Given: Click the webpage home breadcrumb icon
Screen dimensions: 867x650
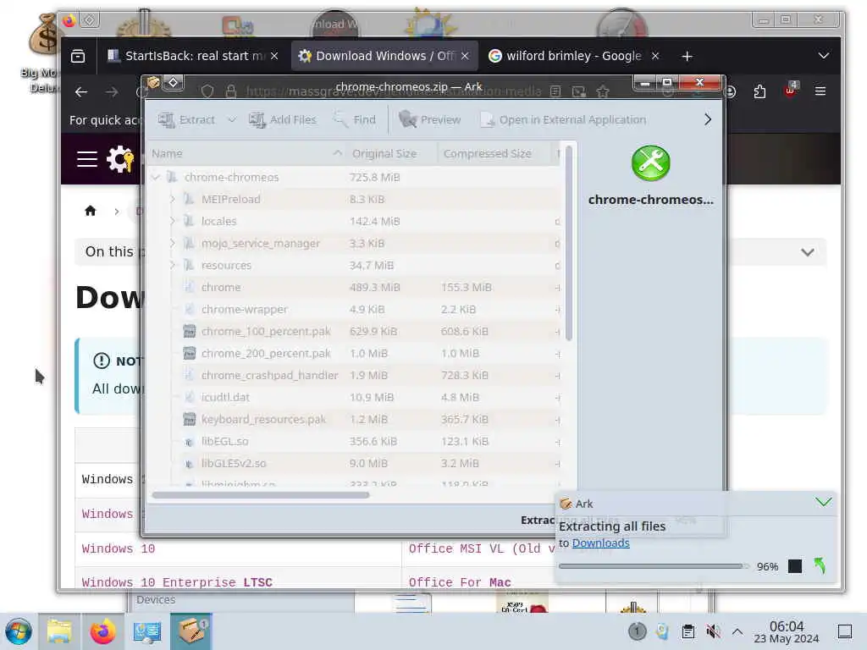Looking at the screenshot, I should point(90,211).
